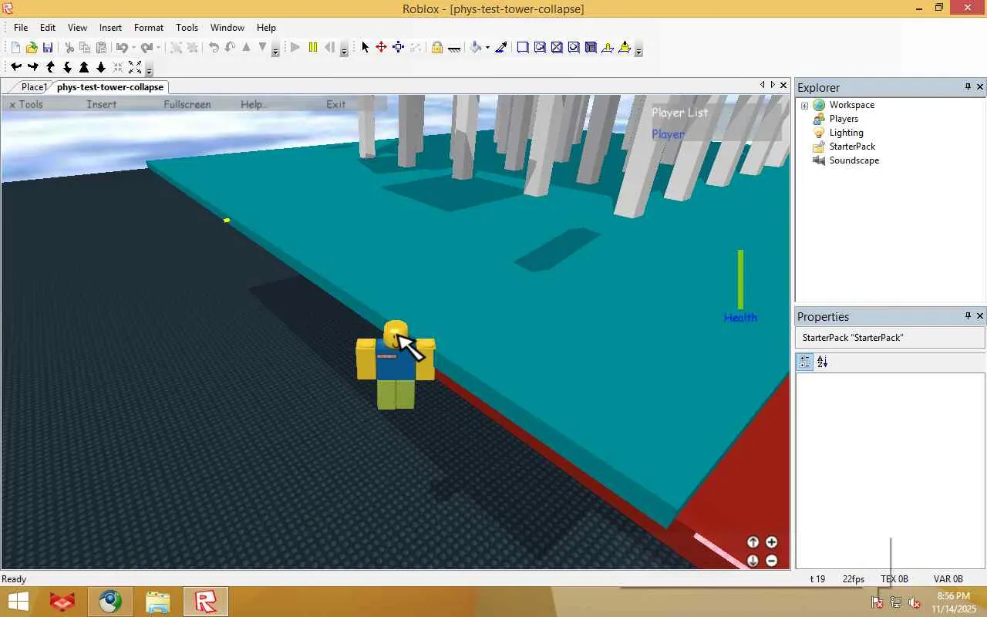Select the eyedropper color picker tool
The width and height of the screenshot is (987, 617).
point(501,48)
